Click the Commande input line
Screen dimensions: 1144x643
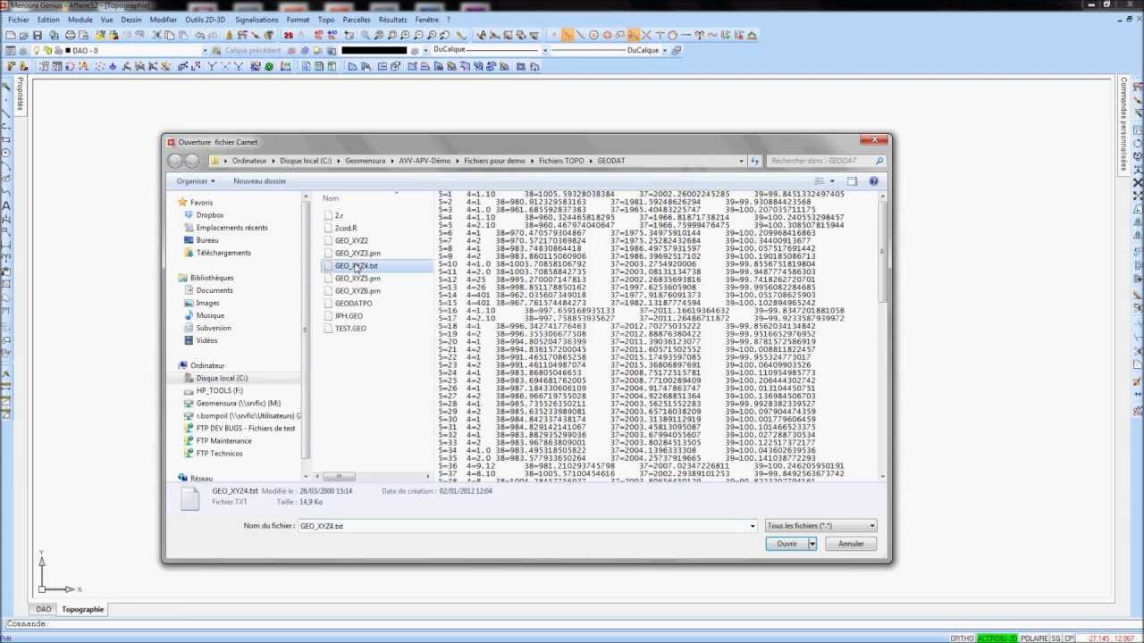click(572, 624)
